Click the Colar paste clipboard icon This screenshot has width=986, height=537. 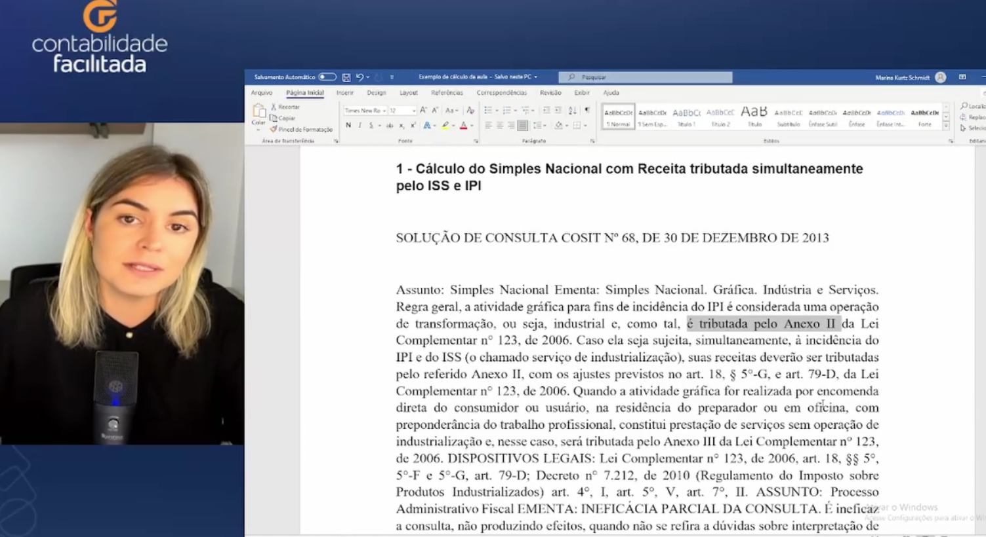click(258, 111)
